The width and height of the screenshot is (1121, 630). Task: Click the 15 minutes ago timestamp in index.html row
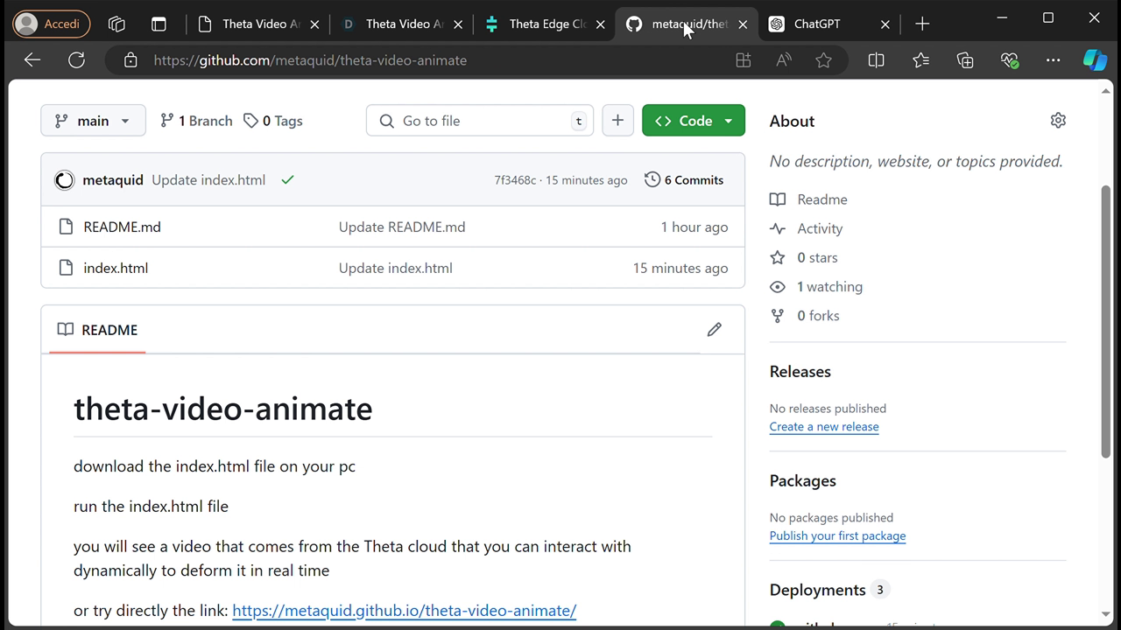click(680, 268)
